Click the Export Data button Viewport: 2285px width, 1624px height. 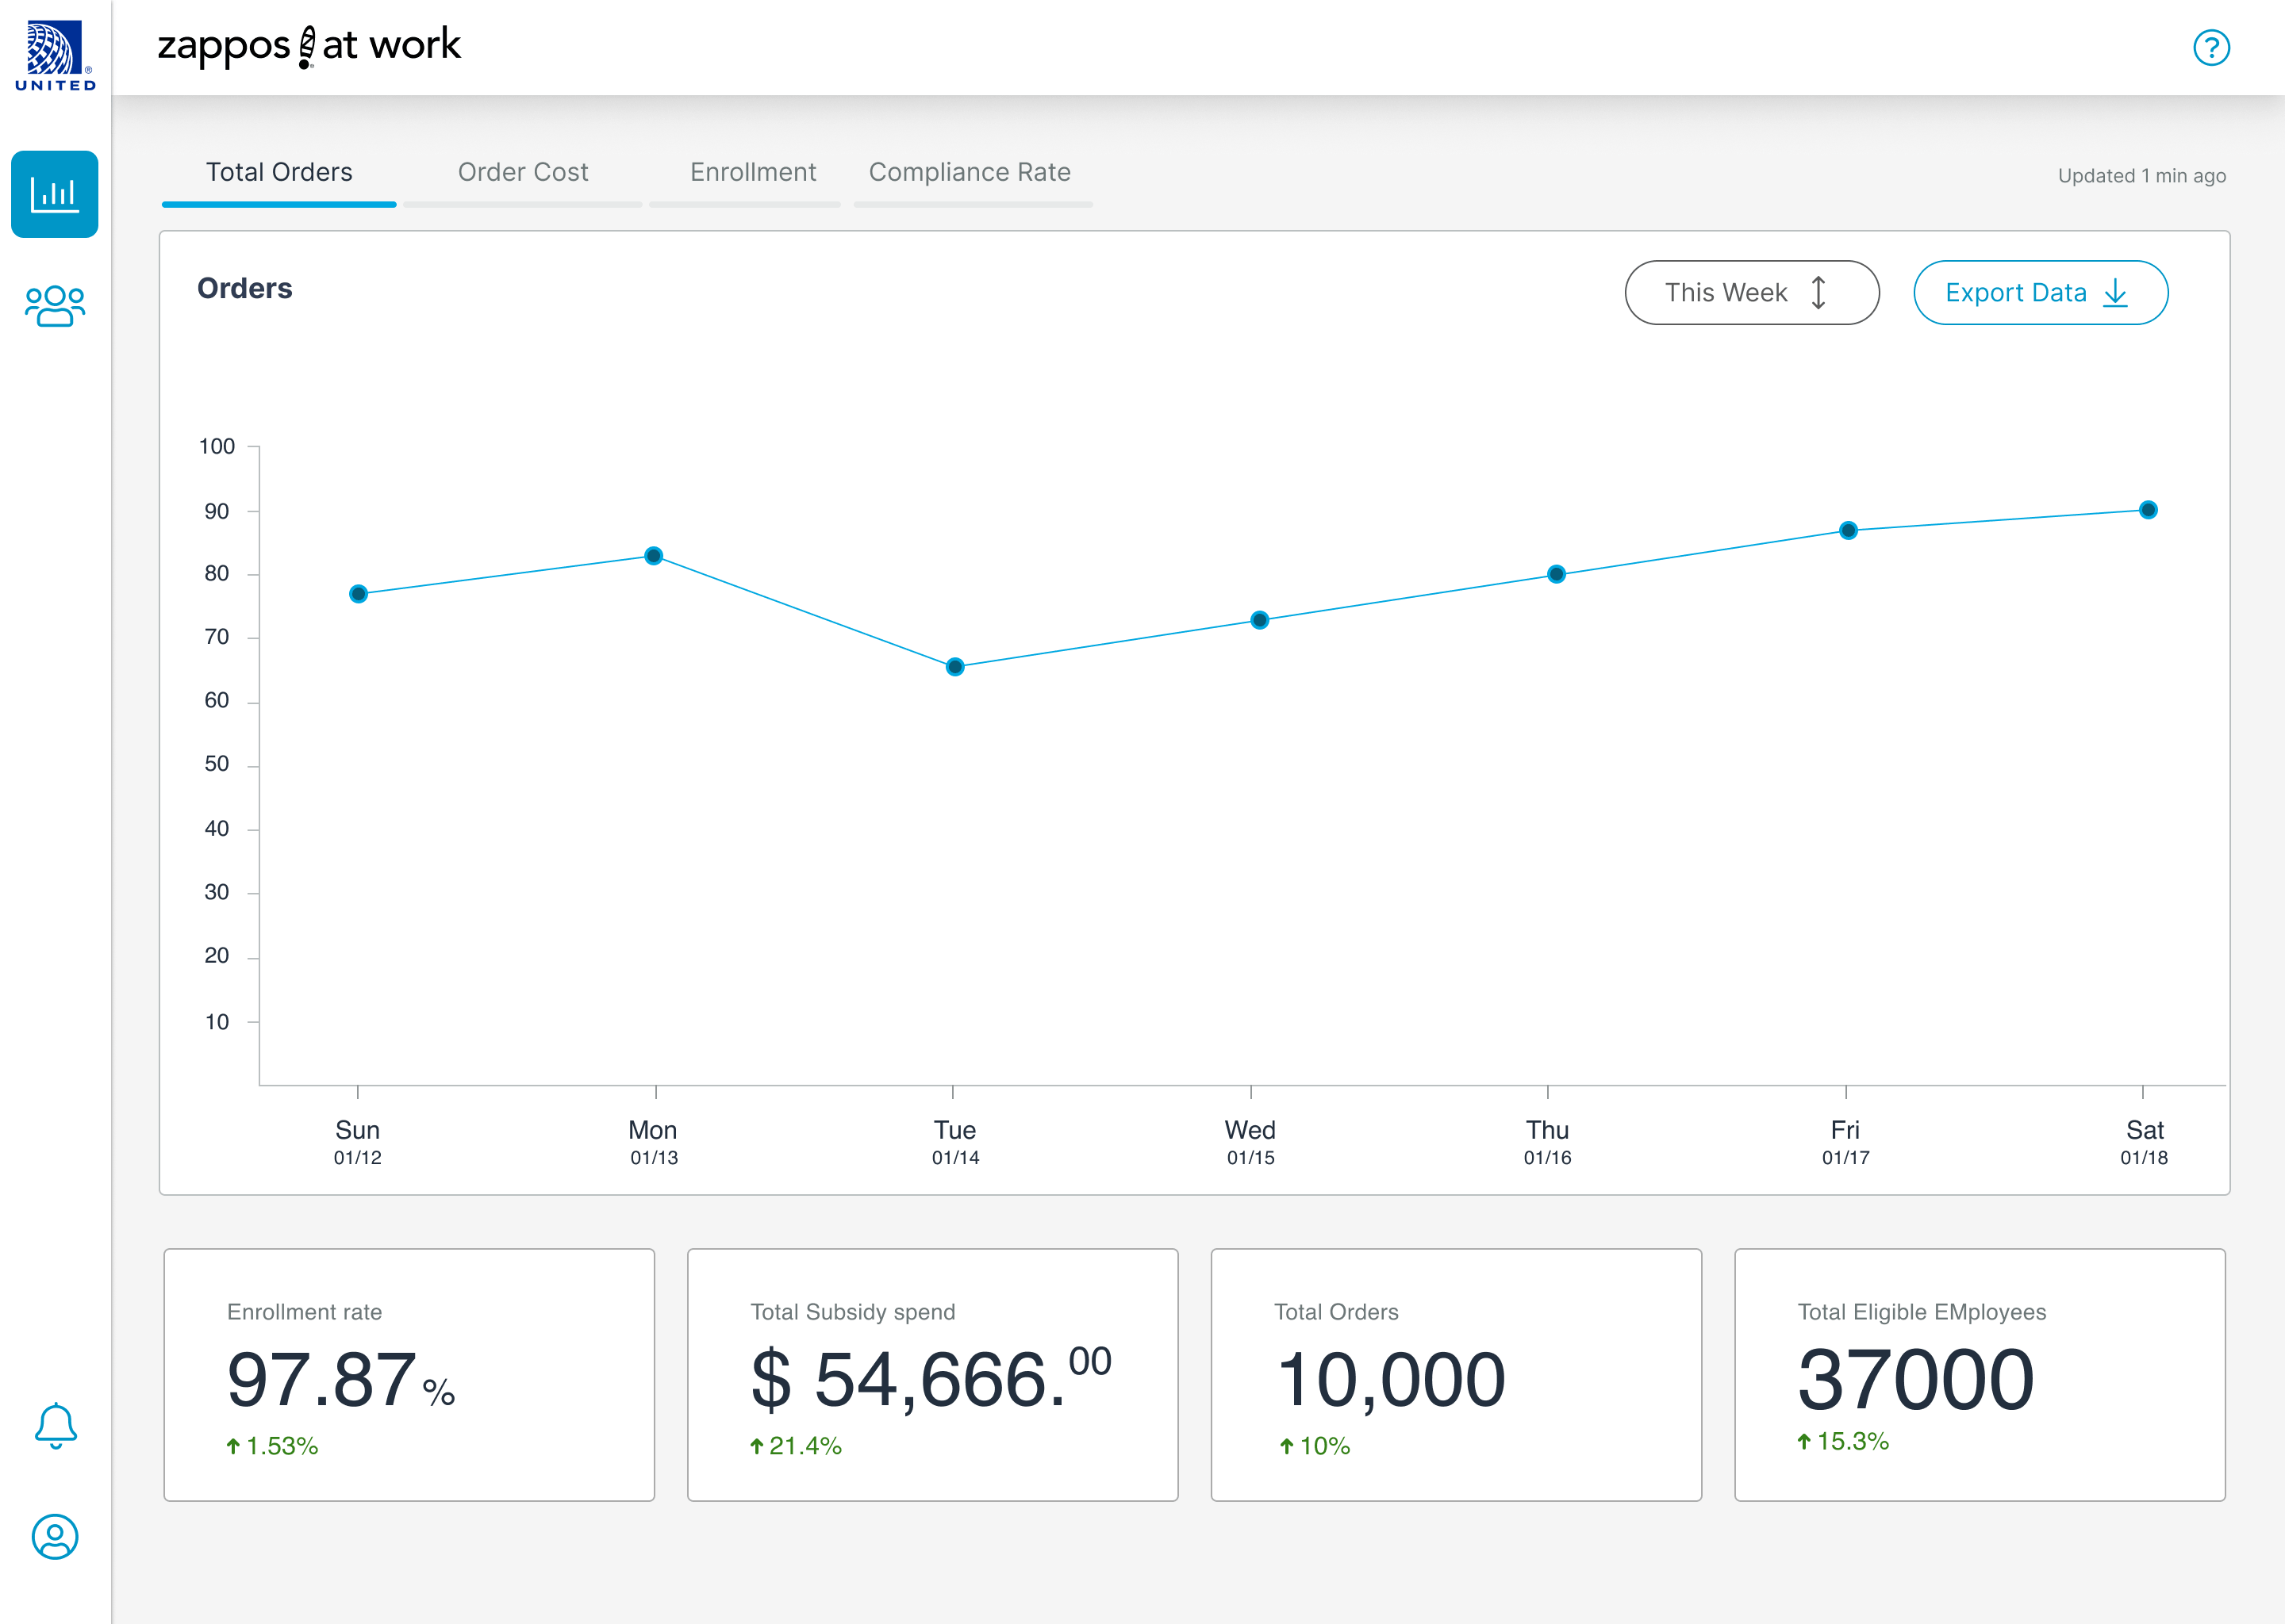2039,293
